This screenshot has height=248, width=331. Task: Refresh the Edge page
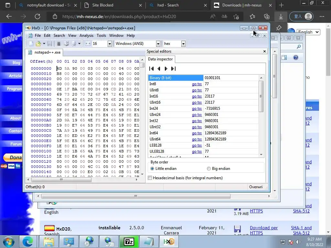tap(37, 16)
